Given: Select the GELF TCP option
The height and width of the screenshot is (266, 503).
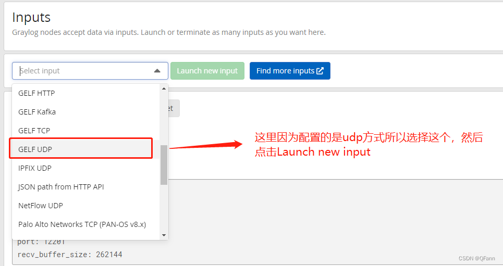Looking at the screenshot, I should tap(85, 131).
